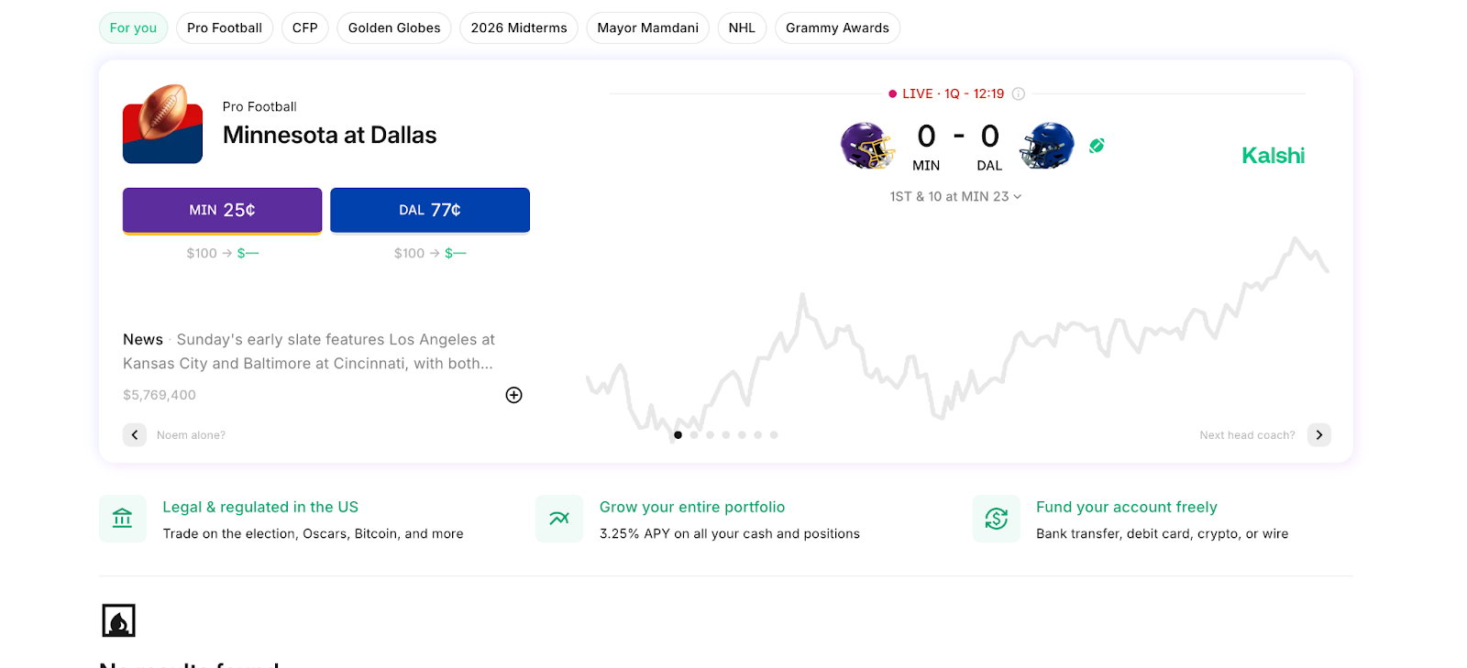Expand the 1ST & 10 at MIN 23 dropdown
This screenshot has height=668, width=1467.
pyautogui.click(x=955, y=195)
